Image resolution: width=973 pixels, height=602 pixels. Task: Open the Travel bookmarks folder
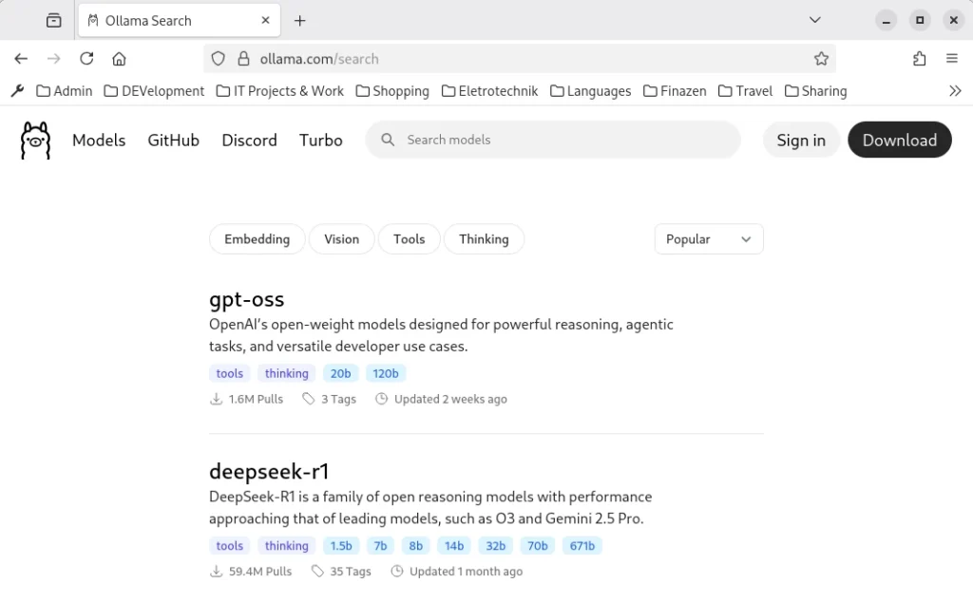point(745,90)
